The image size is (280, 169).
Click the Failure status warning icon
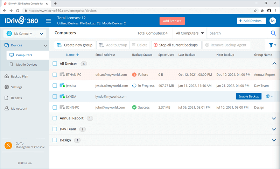point(134,75)
